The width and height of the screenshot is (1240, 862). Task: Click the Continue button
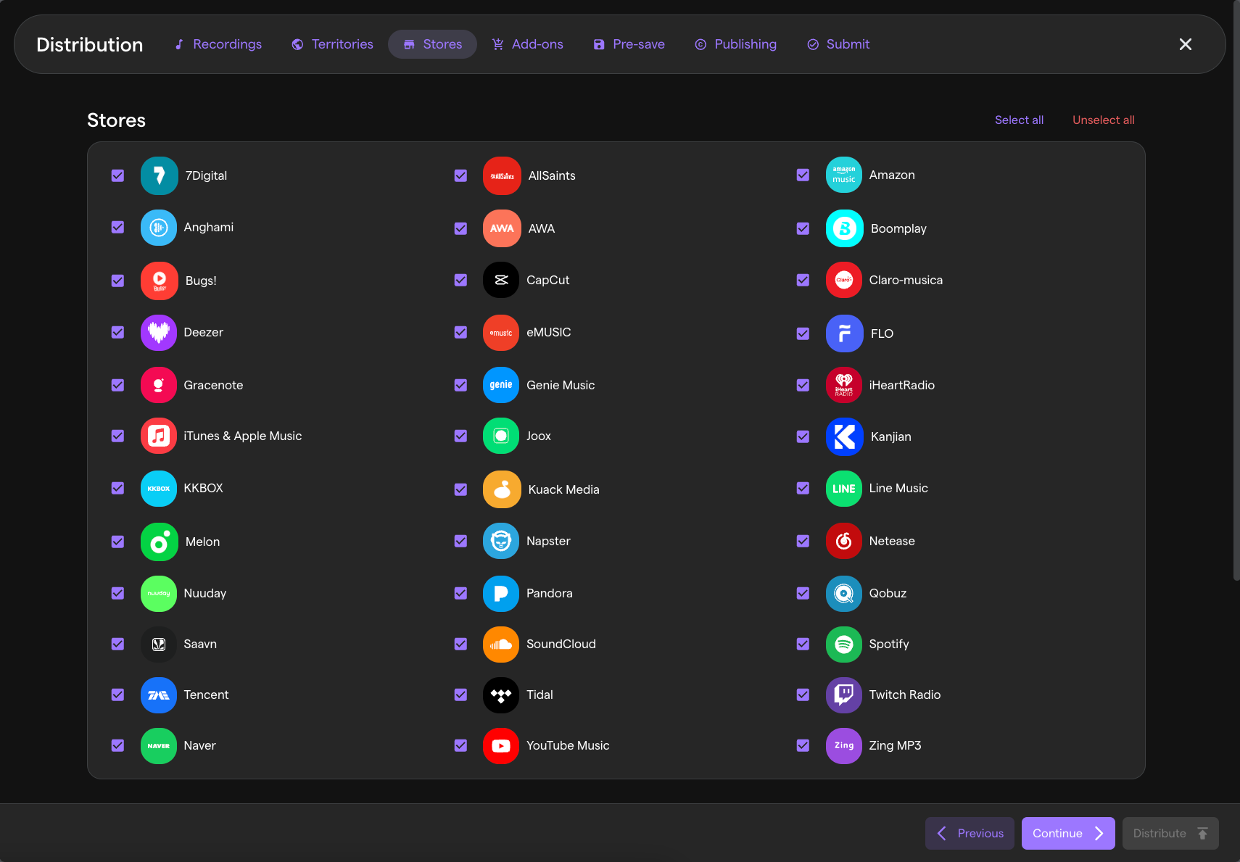[x=1068, y=834]
